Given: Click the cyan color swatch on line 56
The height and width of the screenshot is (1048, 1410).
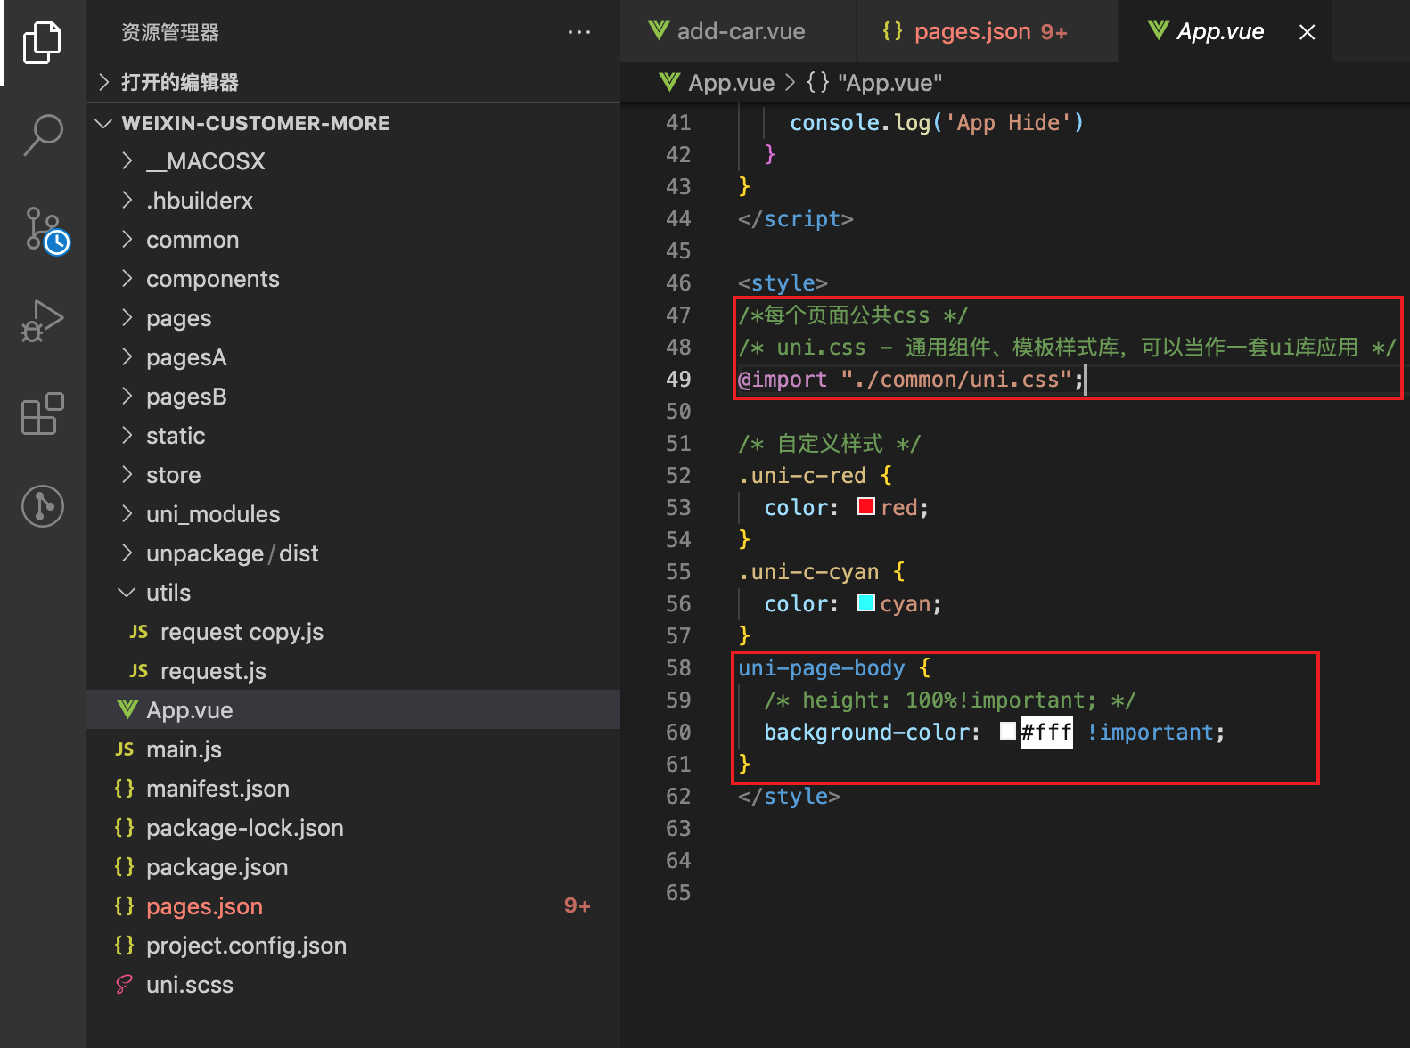Looking at the screenshot, I should click(x=865, y=602).
